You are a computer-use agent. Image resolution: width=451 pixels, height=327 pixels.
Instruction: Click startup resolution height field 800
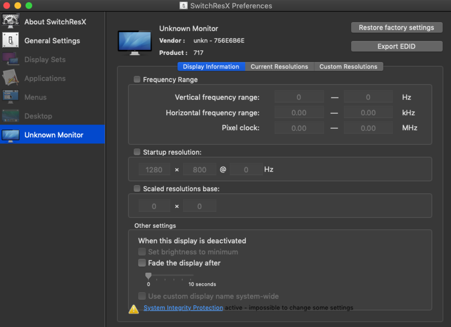point(199,169)
